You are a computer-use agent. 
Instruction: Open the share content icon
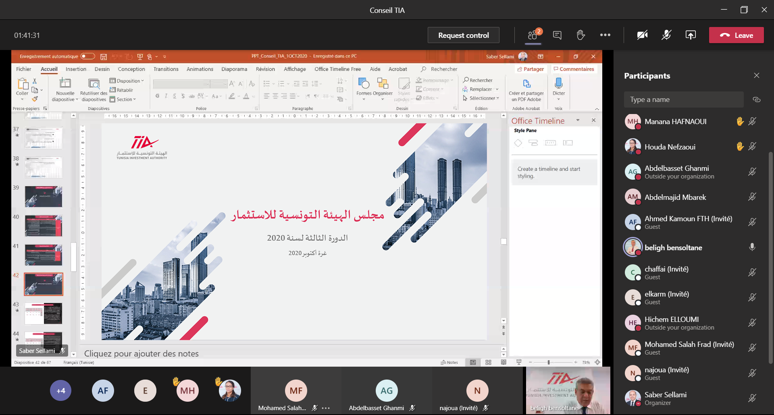tap(691, 35)
